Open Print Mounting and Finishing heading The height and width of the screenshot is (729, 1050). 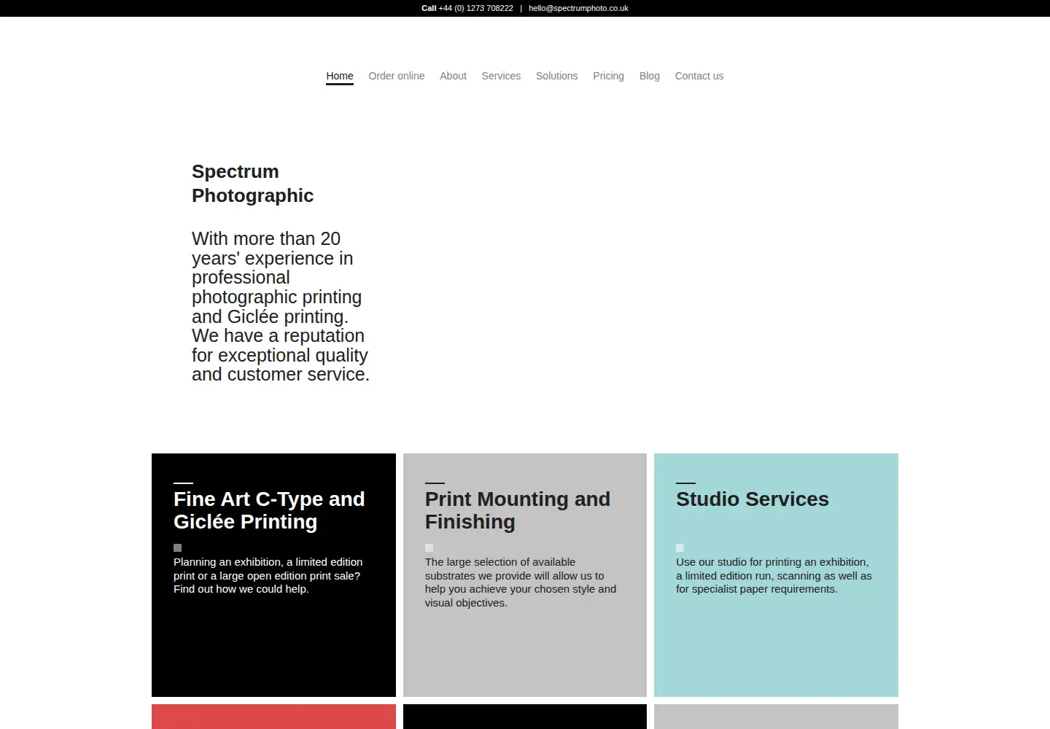click(x=518, y=510)
